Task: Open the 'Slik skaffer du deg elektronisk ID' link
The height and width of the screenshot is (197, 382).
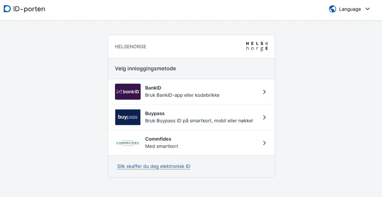Action: tap(154, 167)
